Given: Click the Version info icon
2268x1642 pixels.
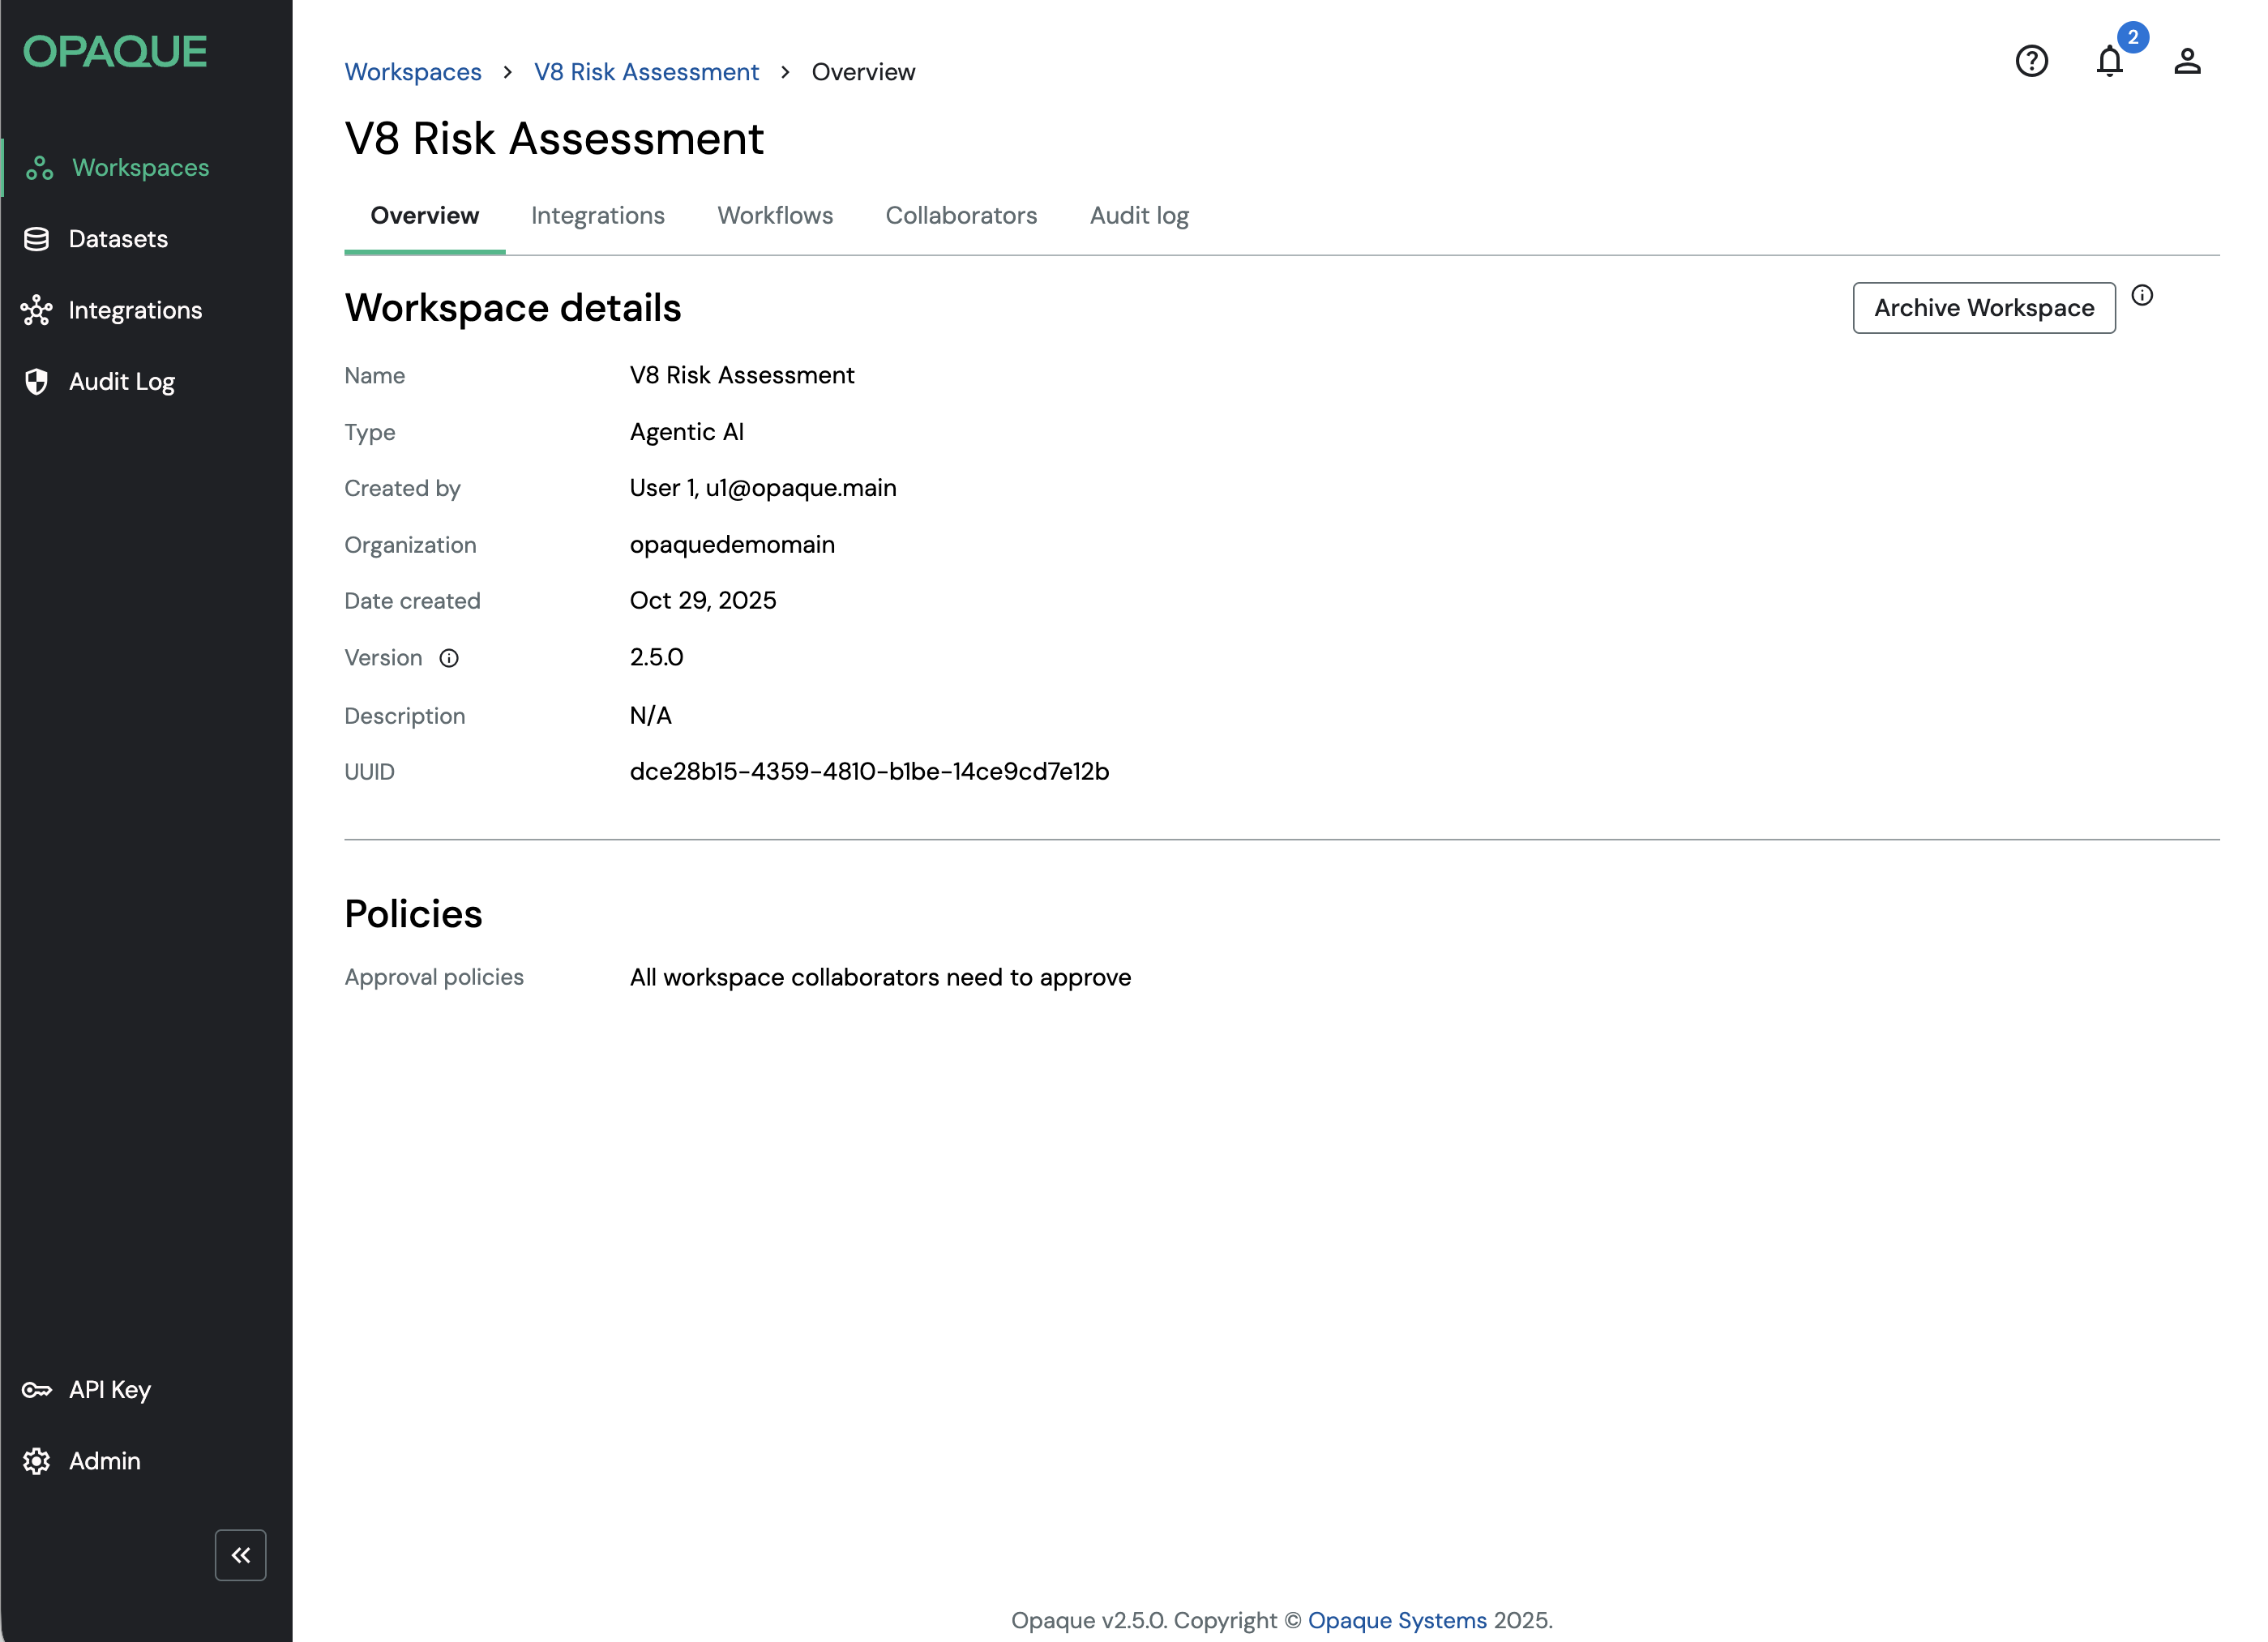Looking at the screenshot, I should point(449,658).
